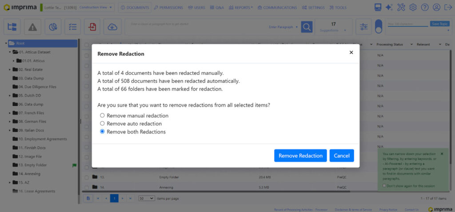The image size is (455, 212).
Task: Check the row 13. Empty Folder checkbox
Action: [x=87, y=177]
